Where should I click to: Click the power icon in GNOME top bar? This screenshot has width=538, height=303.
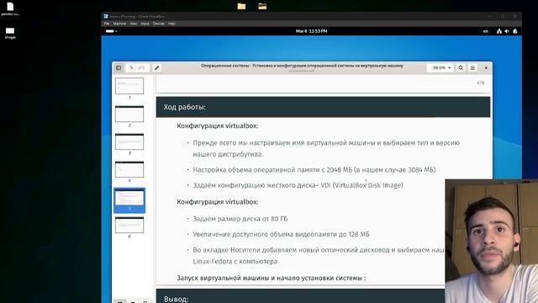tap(515, 31)
